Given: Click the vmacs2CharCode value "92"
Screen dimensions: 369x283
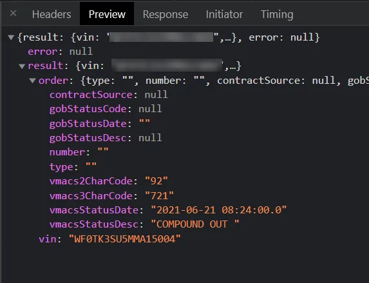Looking at the screenshot, I should [x=156, y=181].
